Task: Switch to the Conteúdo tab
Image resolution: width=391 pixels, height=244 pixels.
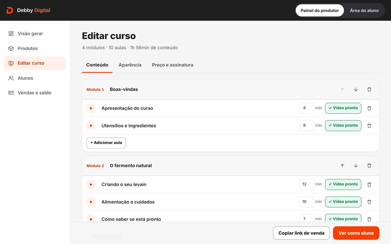Action: point(97,65)
